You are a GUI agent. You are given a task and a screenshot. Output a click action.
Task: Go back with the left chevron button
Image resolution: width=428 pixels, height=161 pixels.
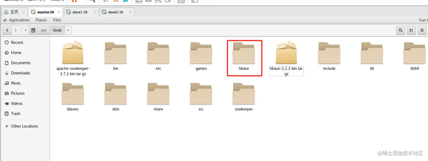tap(7, 30)
